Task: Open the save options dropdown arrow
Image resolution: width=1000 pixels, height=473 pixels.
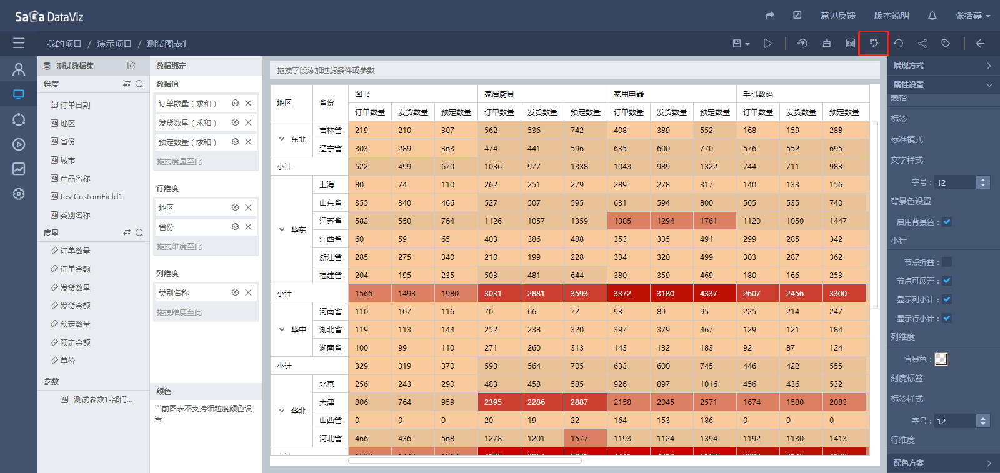Action: pyautogui.click(x=747, y=44)
